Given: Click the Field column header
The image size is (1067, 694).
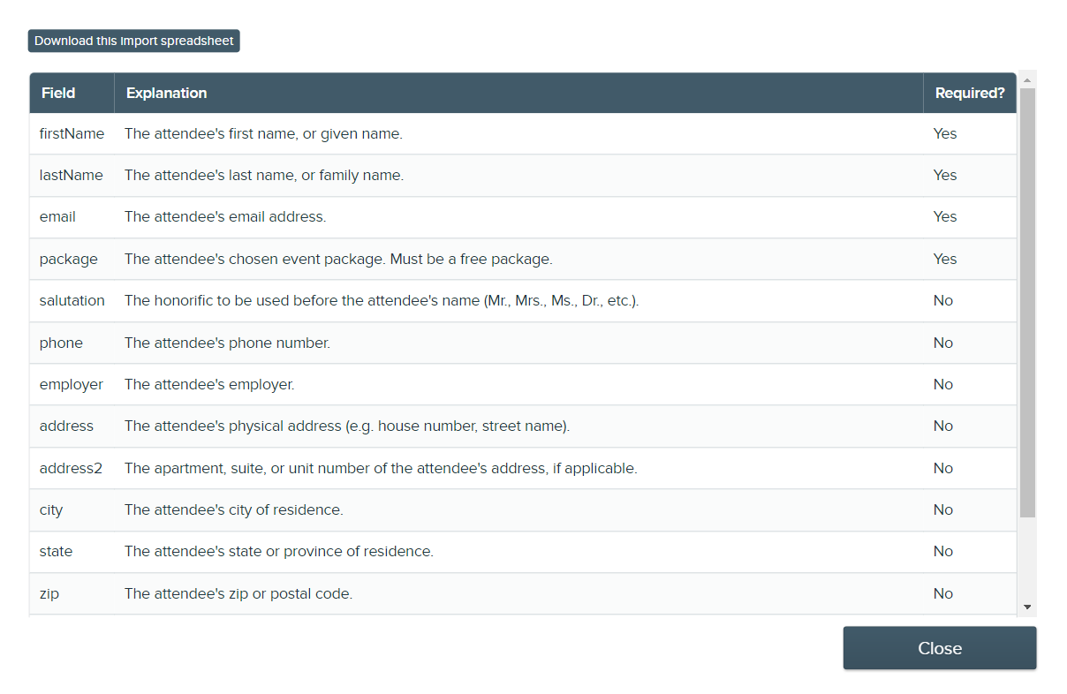Looking at the screenshot, I should (x=72, y=93).
